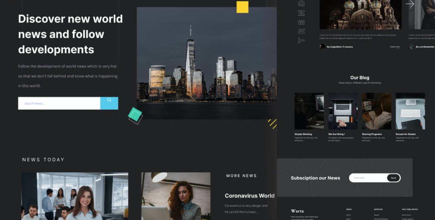Click the Discover new world news headline
The height and width of the screenshot is (220, 435).
[71, 34]
